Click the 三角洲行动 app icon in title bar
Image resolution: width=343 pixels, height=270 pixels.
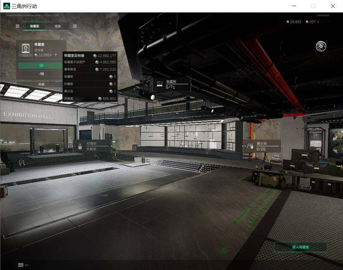click(x=7, y=6)
